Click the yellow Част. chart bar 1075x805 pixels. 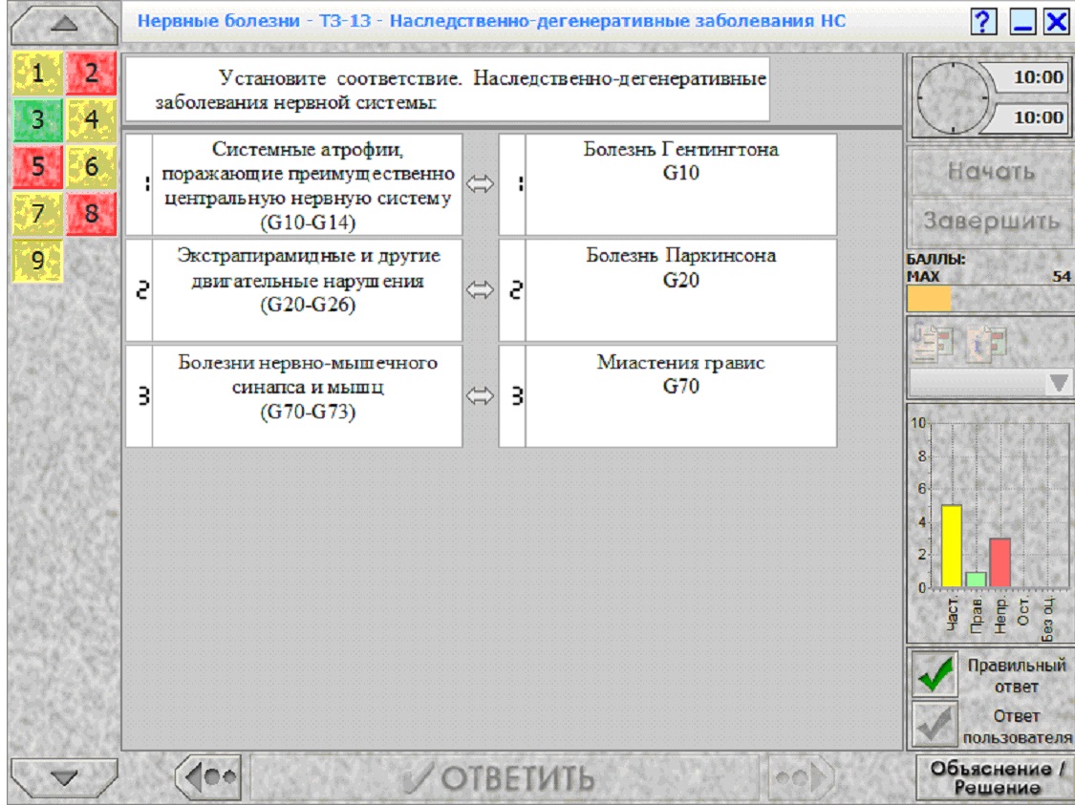[x=951, y=546]
